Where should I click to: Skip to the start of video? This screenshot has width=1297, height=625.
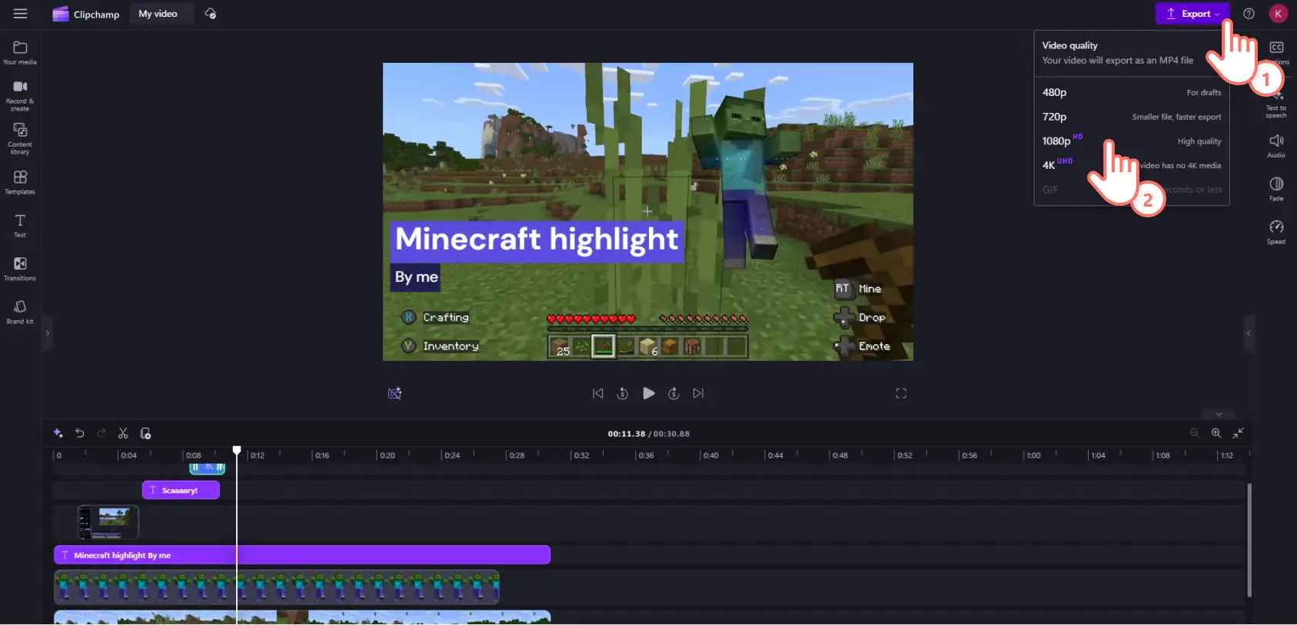pyautogui.click(x=597, y=393)
